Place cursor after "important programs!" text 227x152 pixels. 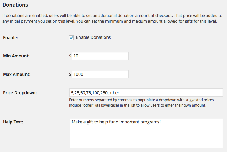pos(161,122)
